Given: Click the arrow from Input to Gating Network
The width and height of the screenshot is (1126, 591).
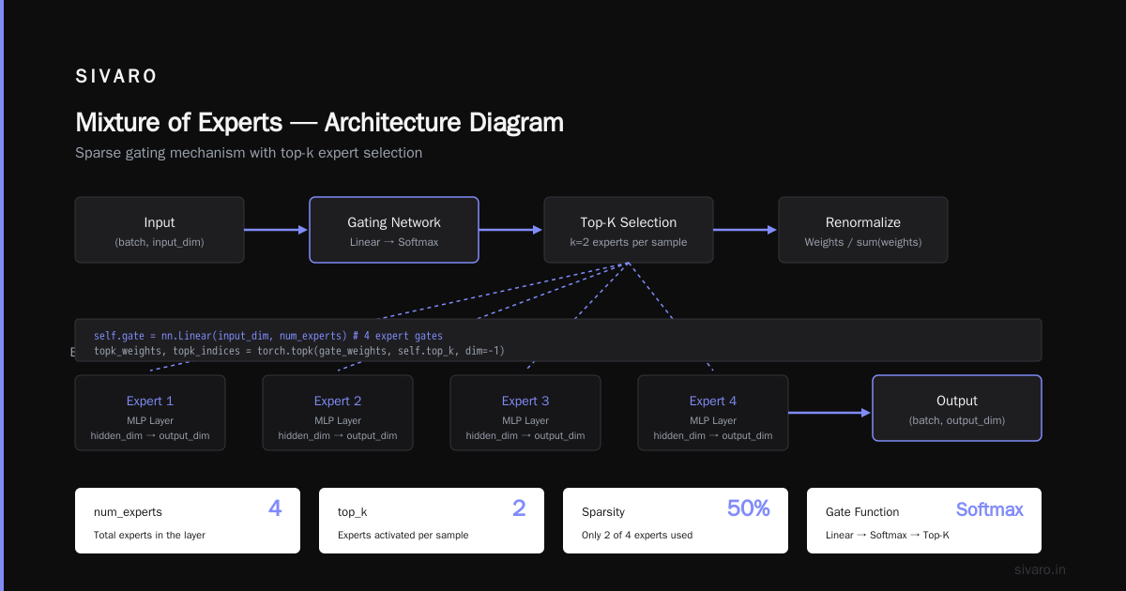Looking at the screenshot, I should coord(277,230).
